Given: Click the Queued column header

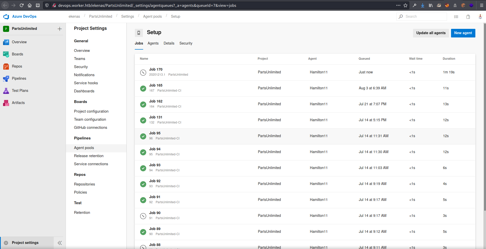Looking at the screenshot, I should tap(364, 59).
